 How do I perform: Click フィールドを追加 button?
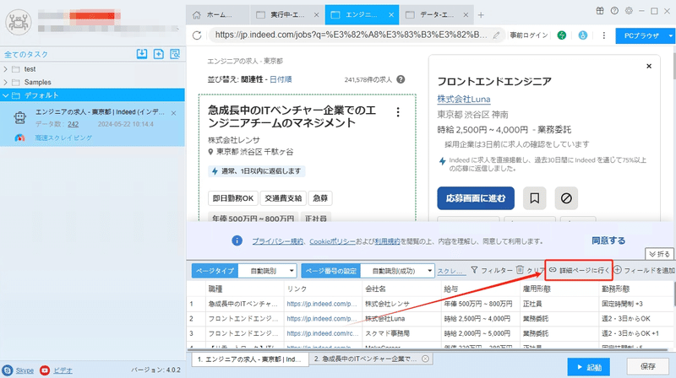[644, 270]
